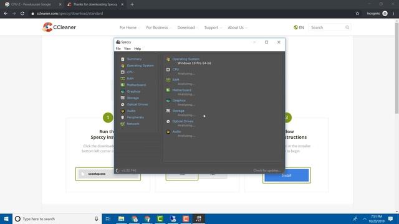The width and height of the screenshot is (399, 224).
Task: Expand the About Us navigation menu
Action: 237,27
